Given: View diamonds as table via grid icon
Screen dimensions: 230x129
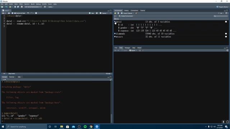Looking at the screenshot, I should point(226,34).
